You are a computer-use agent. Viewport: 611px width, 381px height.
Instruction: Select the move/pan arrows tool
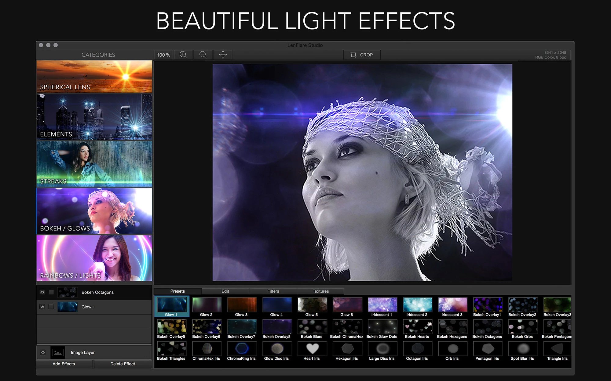223,55
